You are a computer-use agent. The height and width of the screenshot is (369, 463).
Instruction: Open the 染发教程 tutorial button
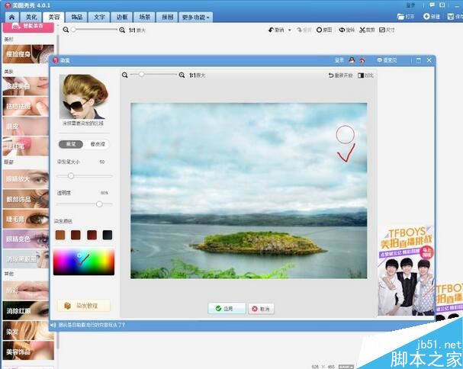[84, 306]
